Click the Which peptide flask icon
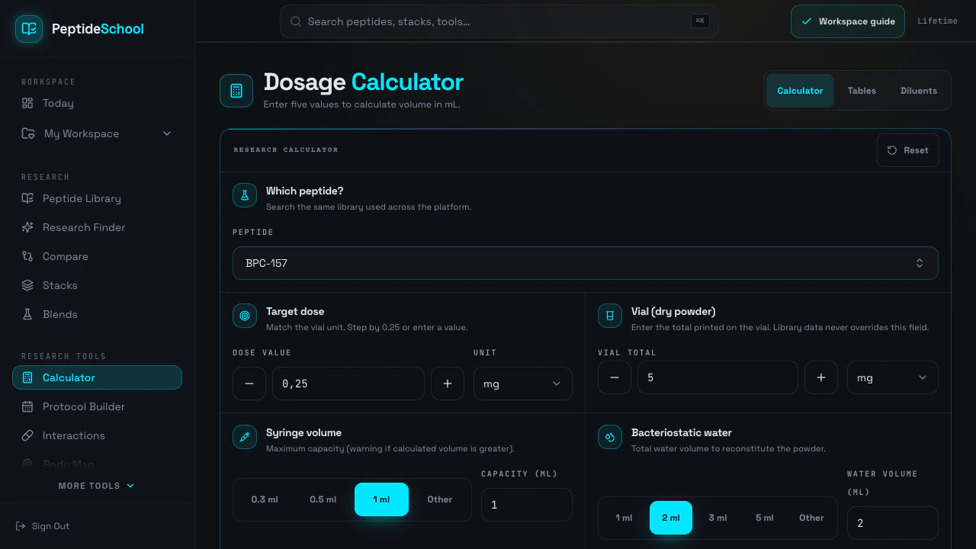The height and width of the screenshot is (549, 976). point(245,195)
